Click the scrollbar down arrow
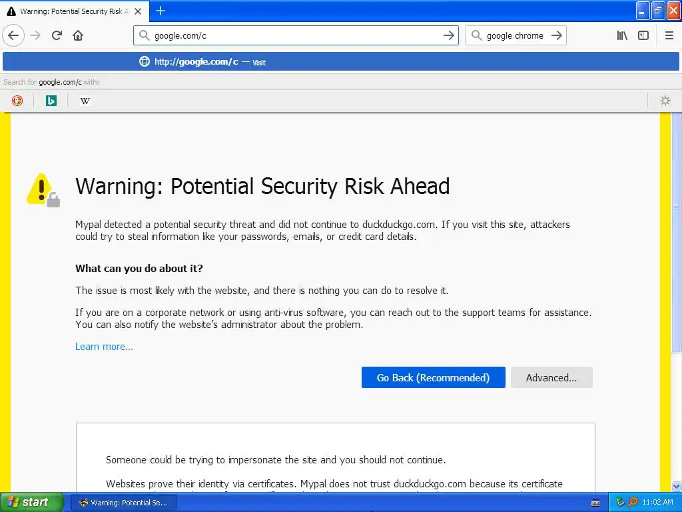The height and width of the screenshot is (512, 682). [677, 486]
